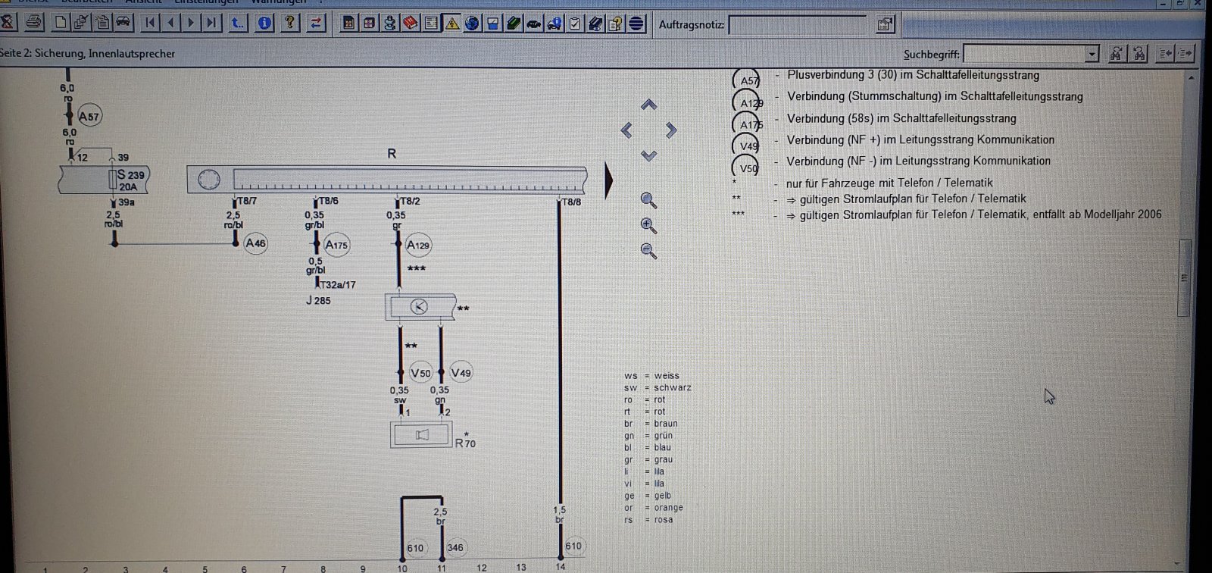Pan the wiring diagram right
Image resolution: width=1212 pixels, height=573 pixels.
(671, 130)
